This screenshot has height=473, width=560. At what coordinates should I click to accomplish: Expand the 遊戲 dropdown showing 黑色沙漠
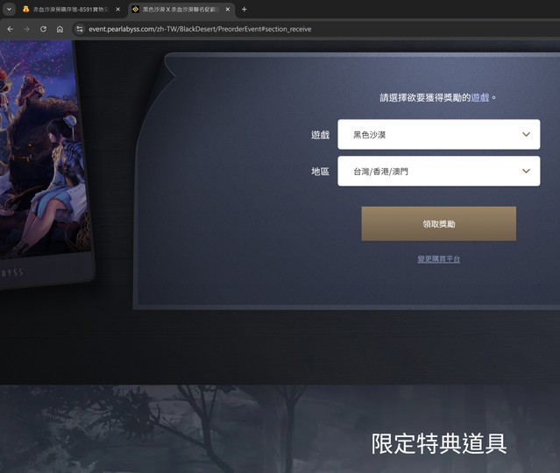(438, 135)
